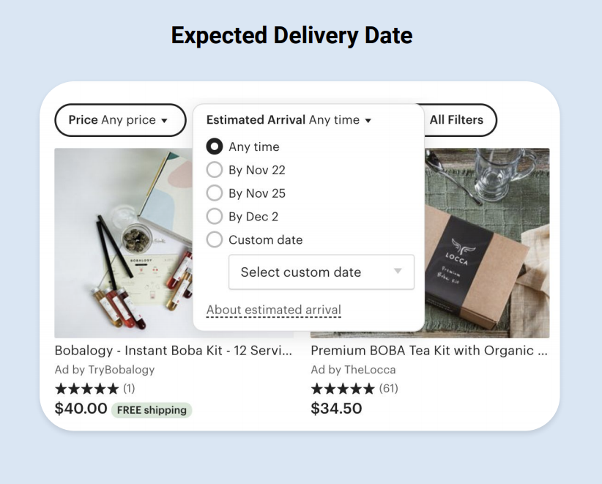The width and height of the screenshot is (602, 484).
Task: Click the Select custom date chevron arrow
Action: [398, 272]
